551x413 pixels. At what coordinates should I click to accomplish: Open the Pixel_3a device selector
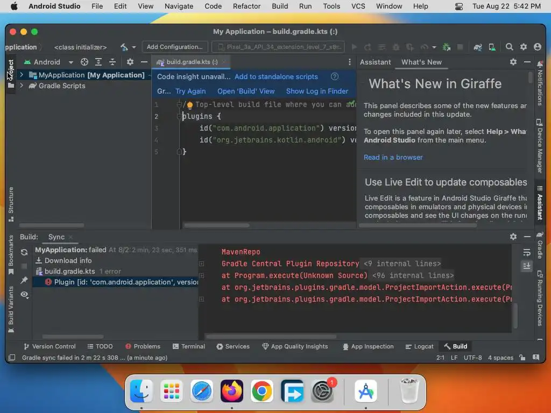pos(278,47)
